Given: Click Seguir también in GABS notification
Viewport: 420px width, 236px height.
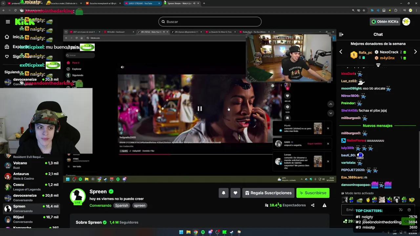Looking at the screenshot, I should pos(314,144).
